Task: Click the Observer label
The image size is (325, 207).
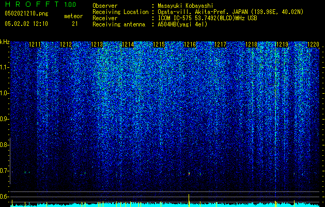Action: pyautogui.click(x=105, y=6)
